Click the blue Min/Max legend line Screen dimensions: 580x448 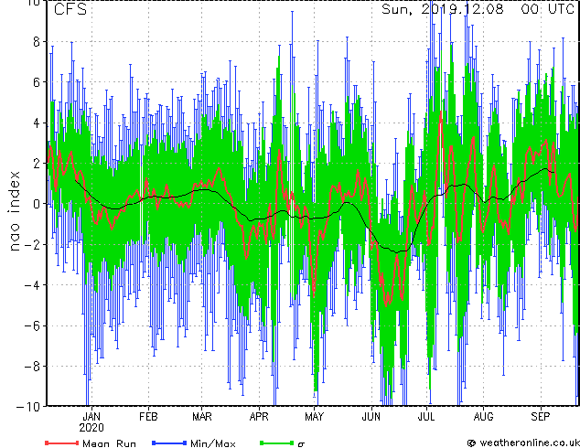pos(169,443)
